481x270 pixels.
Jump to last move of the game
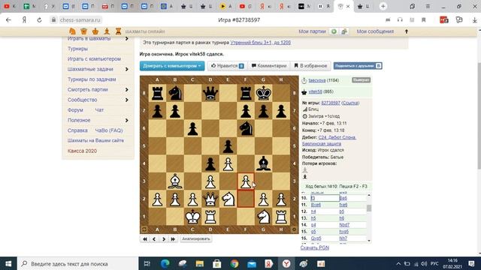coord(173,238)
